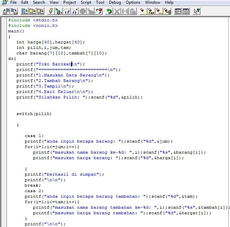The image size is (230, 227).
Task: Click the 'case 2:' label
Action: (34, 191)
